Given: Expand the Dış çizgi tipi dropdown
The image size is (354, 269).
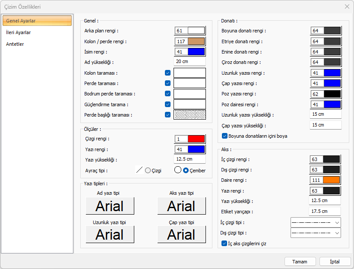Looking at the screenshot, I should [316, 233].
